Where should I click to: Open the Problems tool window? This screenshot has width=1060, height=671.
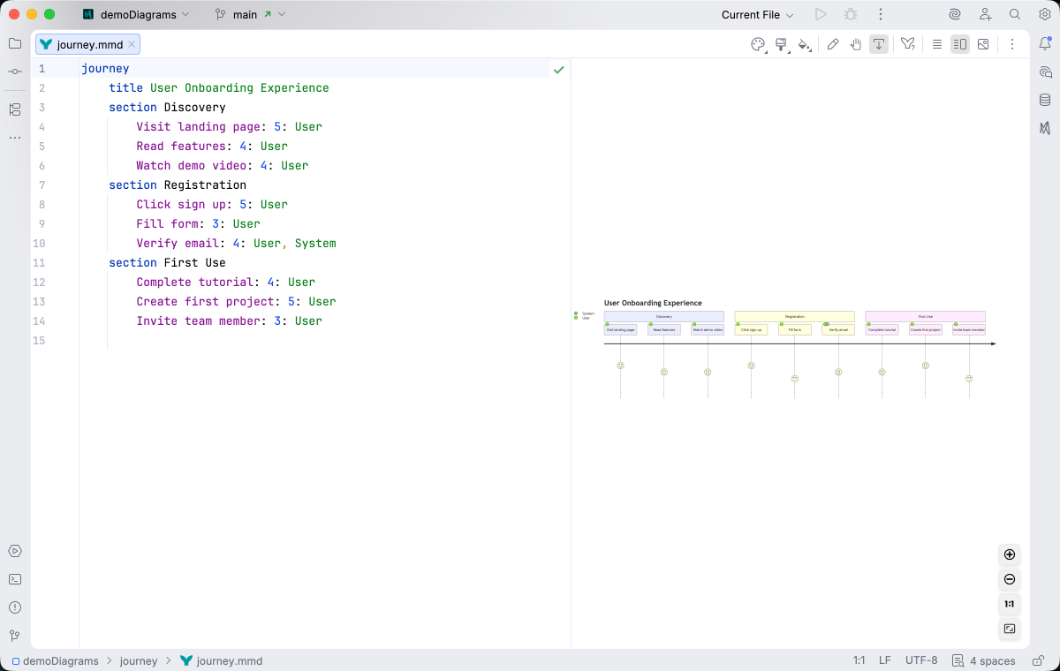pos(15,607)
